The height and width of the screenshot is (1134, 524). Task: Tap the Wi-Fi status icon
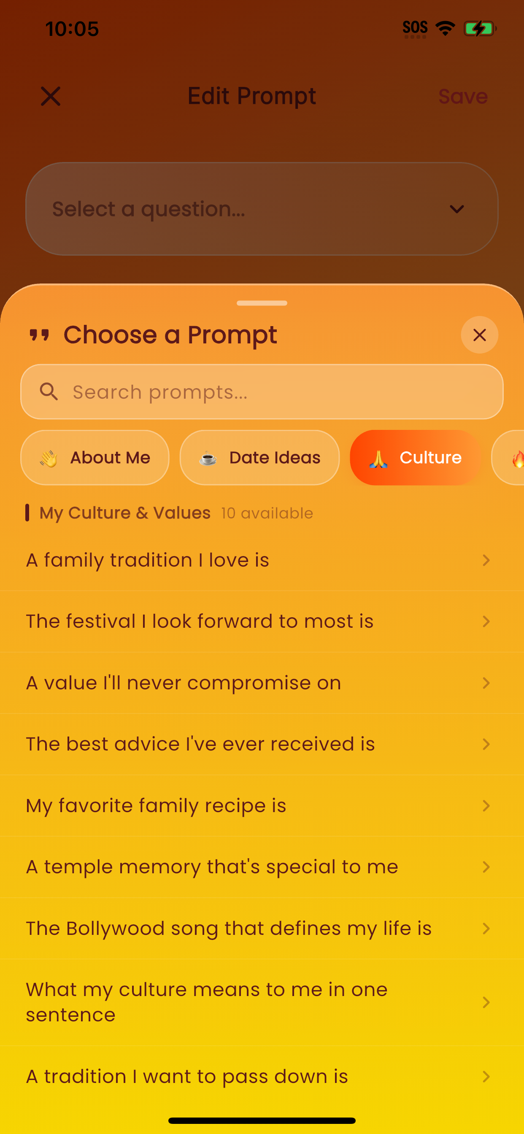445,29
